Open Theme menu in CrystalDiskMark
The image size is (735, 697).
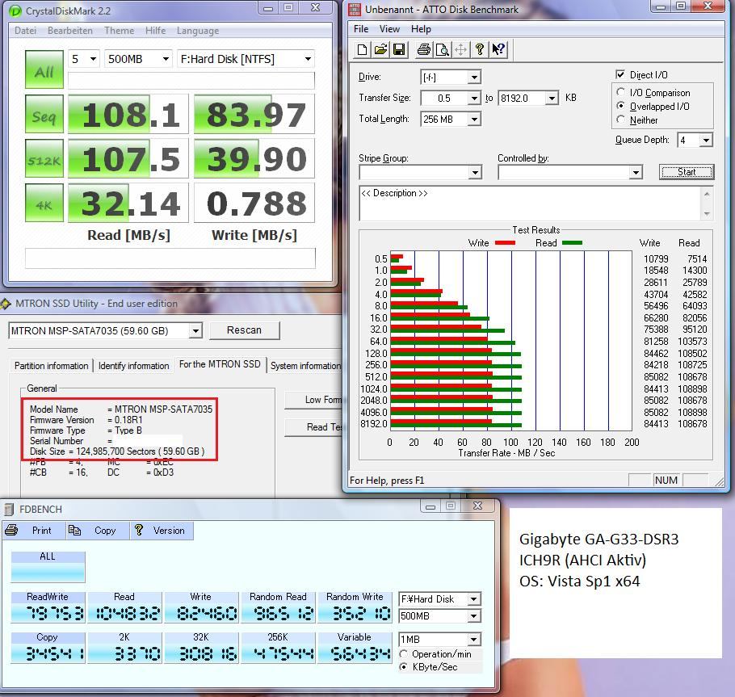pyautogui.click(x=119, y=31)
